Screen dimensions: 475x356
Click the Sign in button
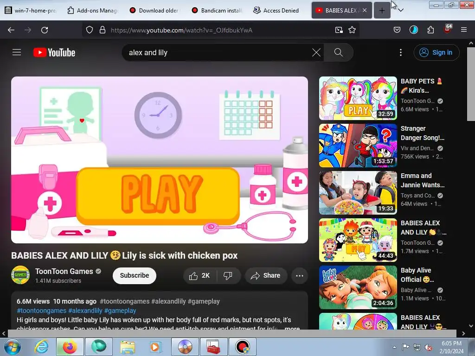click(436, 52)
